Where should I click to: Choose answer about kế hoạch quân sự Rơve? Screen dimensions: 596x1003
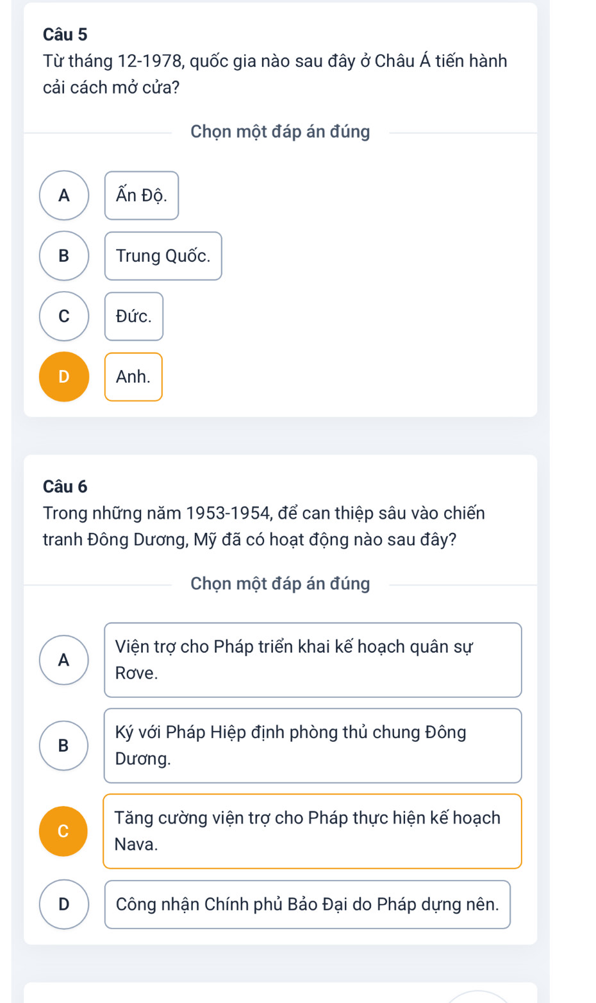point(313,660)
